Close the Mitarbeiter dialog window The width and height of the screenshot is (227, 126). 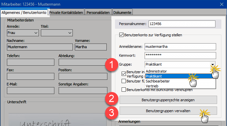point(222,4)
